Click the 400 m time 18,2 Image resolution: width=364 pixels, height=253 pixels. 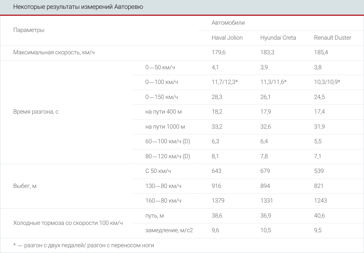pyautogui.click(x=217, y=112)
